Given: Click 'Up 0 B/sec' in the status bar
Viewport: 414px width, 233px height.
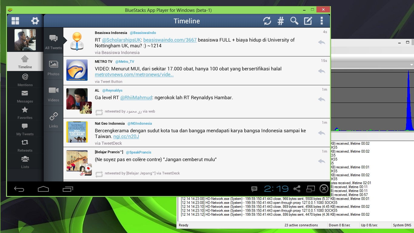Looking at the screenshot, I should [x=369, y=225].
